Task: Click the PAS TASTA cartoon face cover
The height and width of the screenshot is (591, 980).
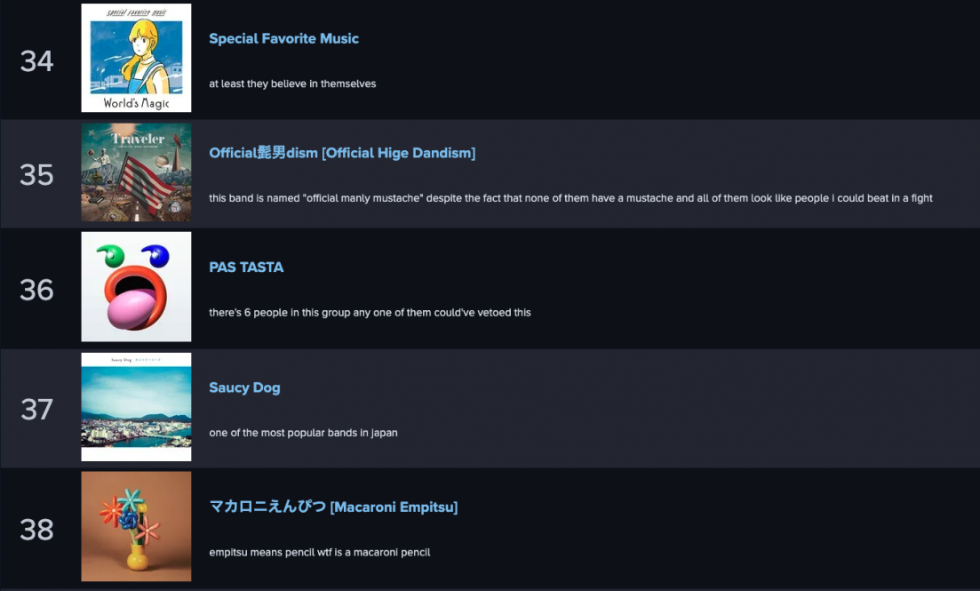Action: coord(136,287)
